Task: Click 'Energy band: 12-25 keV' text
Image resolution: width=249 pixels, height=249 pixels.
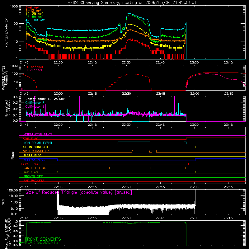Action: (x=45, y=99)
